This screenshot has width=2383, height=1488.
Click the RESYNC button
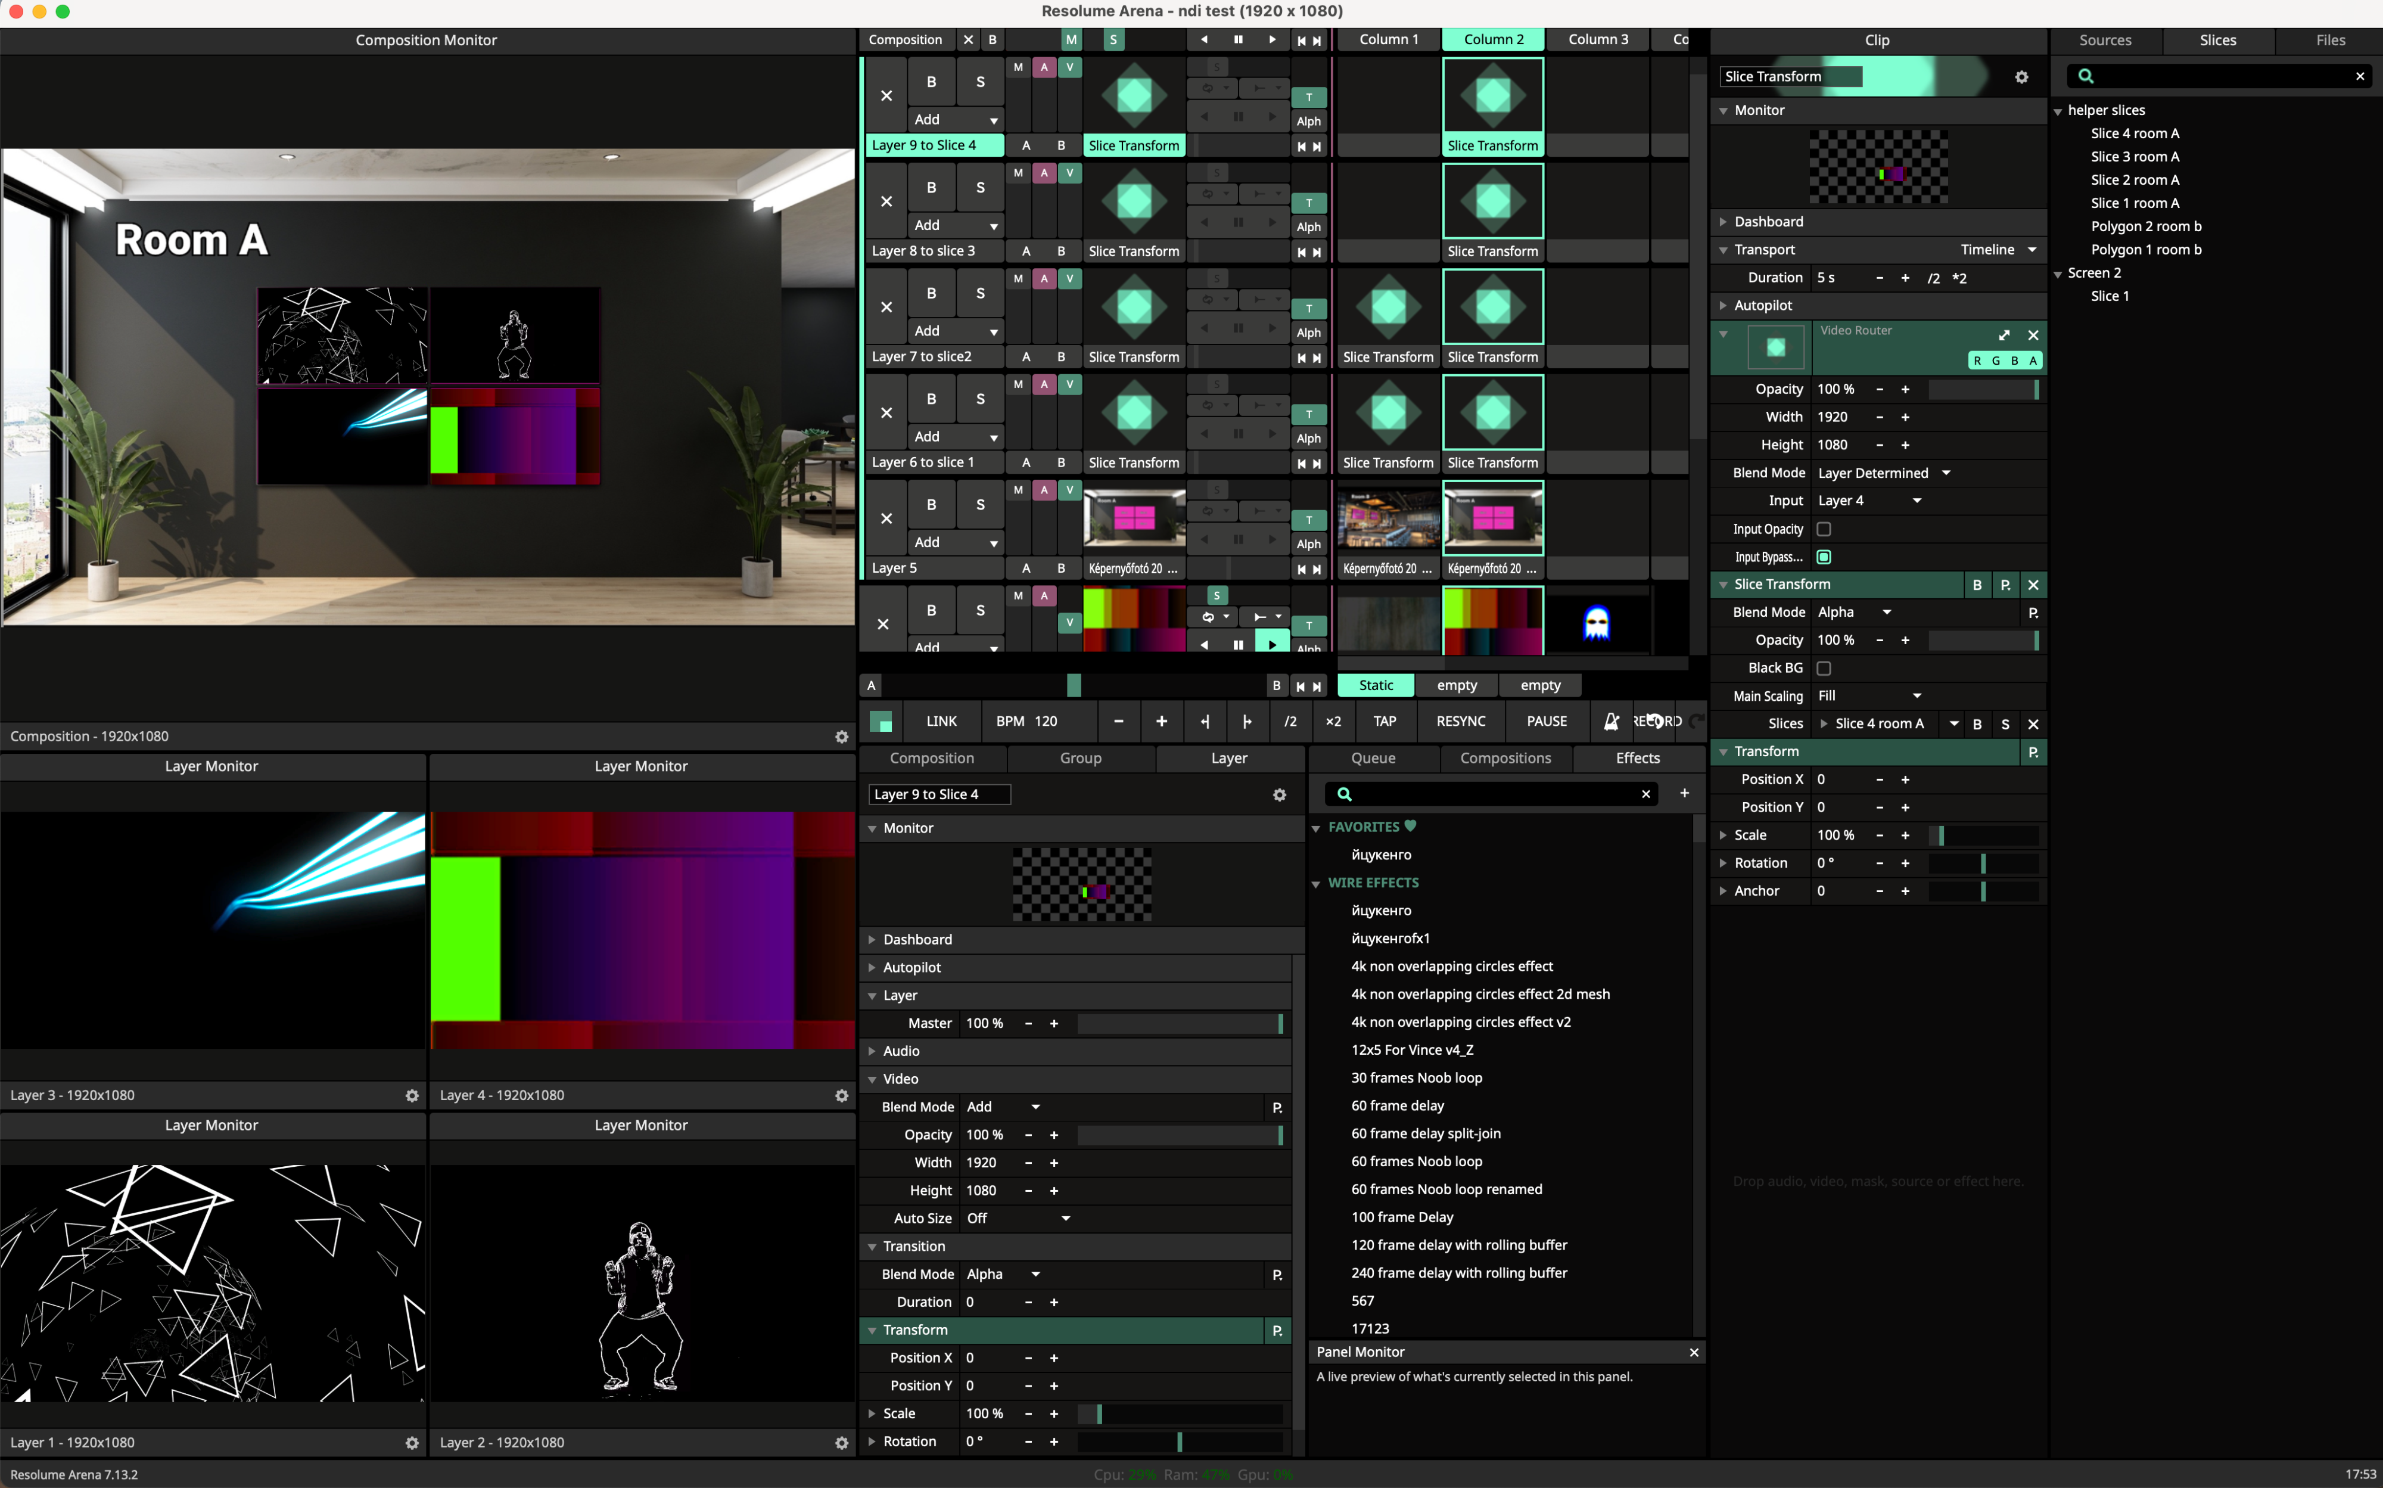click(1460, 722)
